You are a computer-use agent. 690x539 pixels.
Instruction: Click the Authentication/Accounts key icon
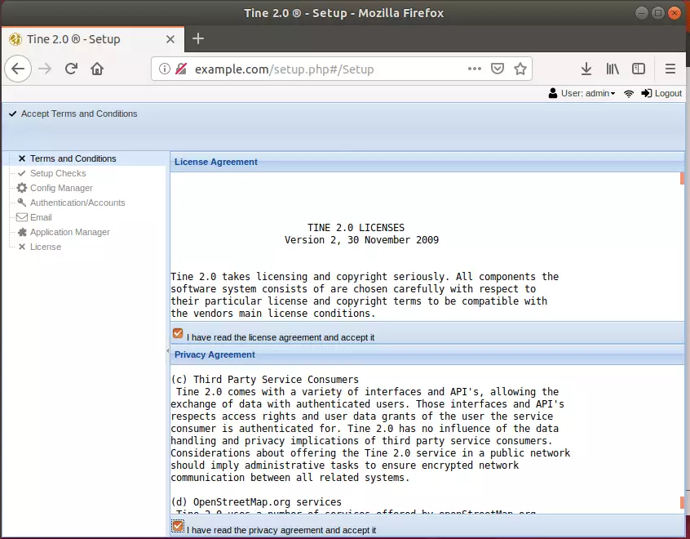(x=21, y=203)
